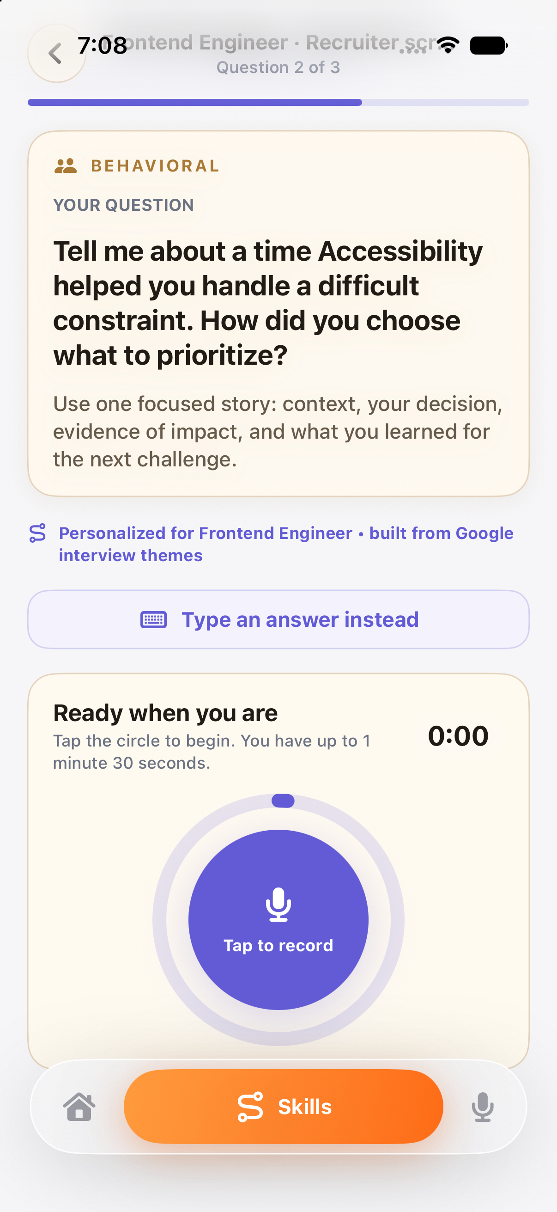Check the battery status icon
This screenshot has height=1212, width=557.
[489, 45]
